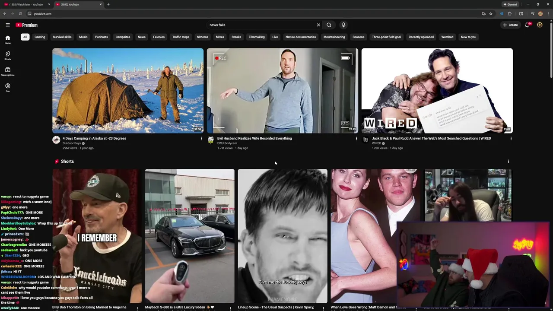Open the Jack Black & Paul Rudd title

tap(431, 139)
